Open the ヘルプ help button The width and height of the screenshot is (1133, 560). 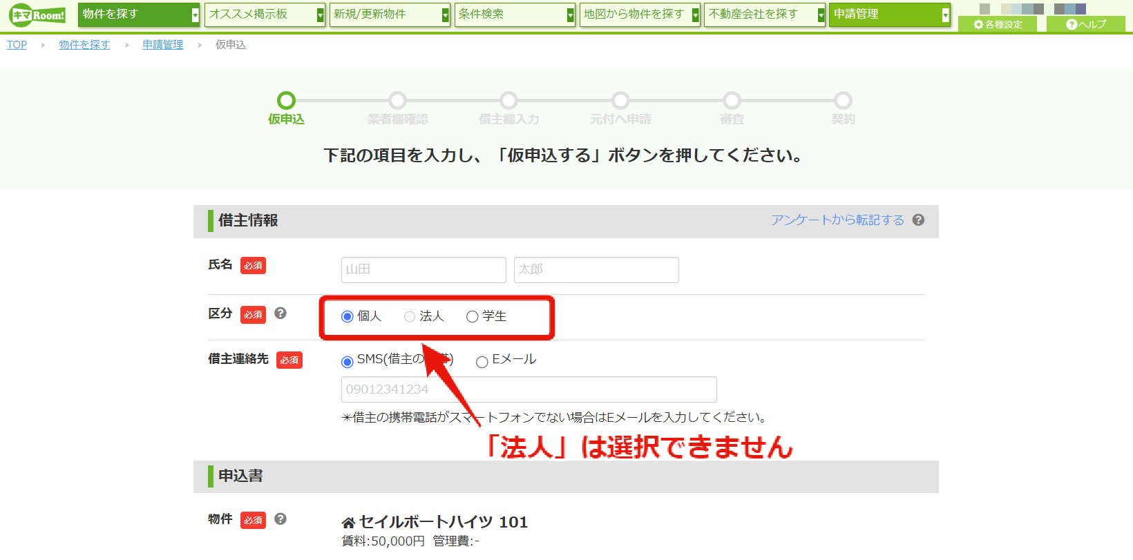tap(1086, 24)
